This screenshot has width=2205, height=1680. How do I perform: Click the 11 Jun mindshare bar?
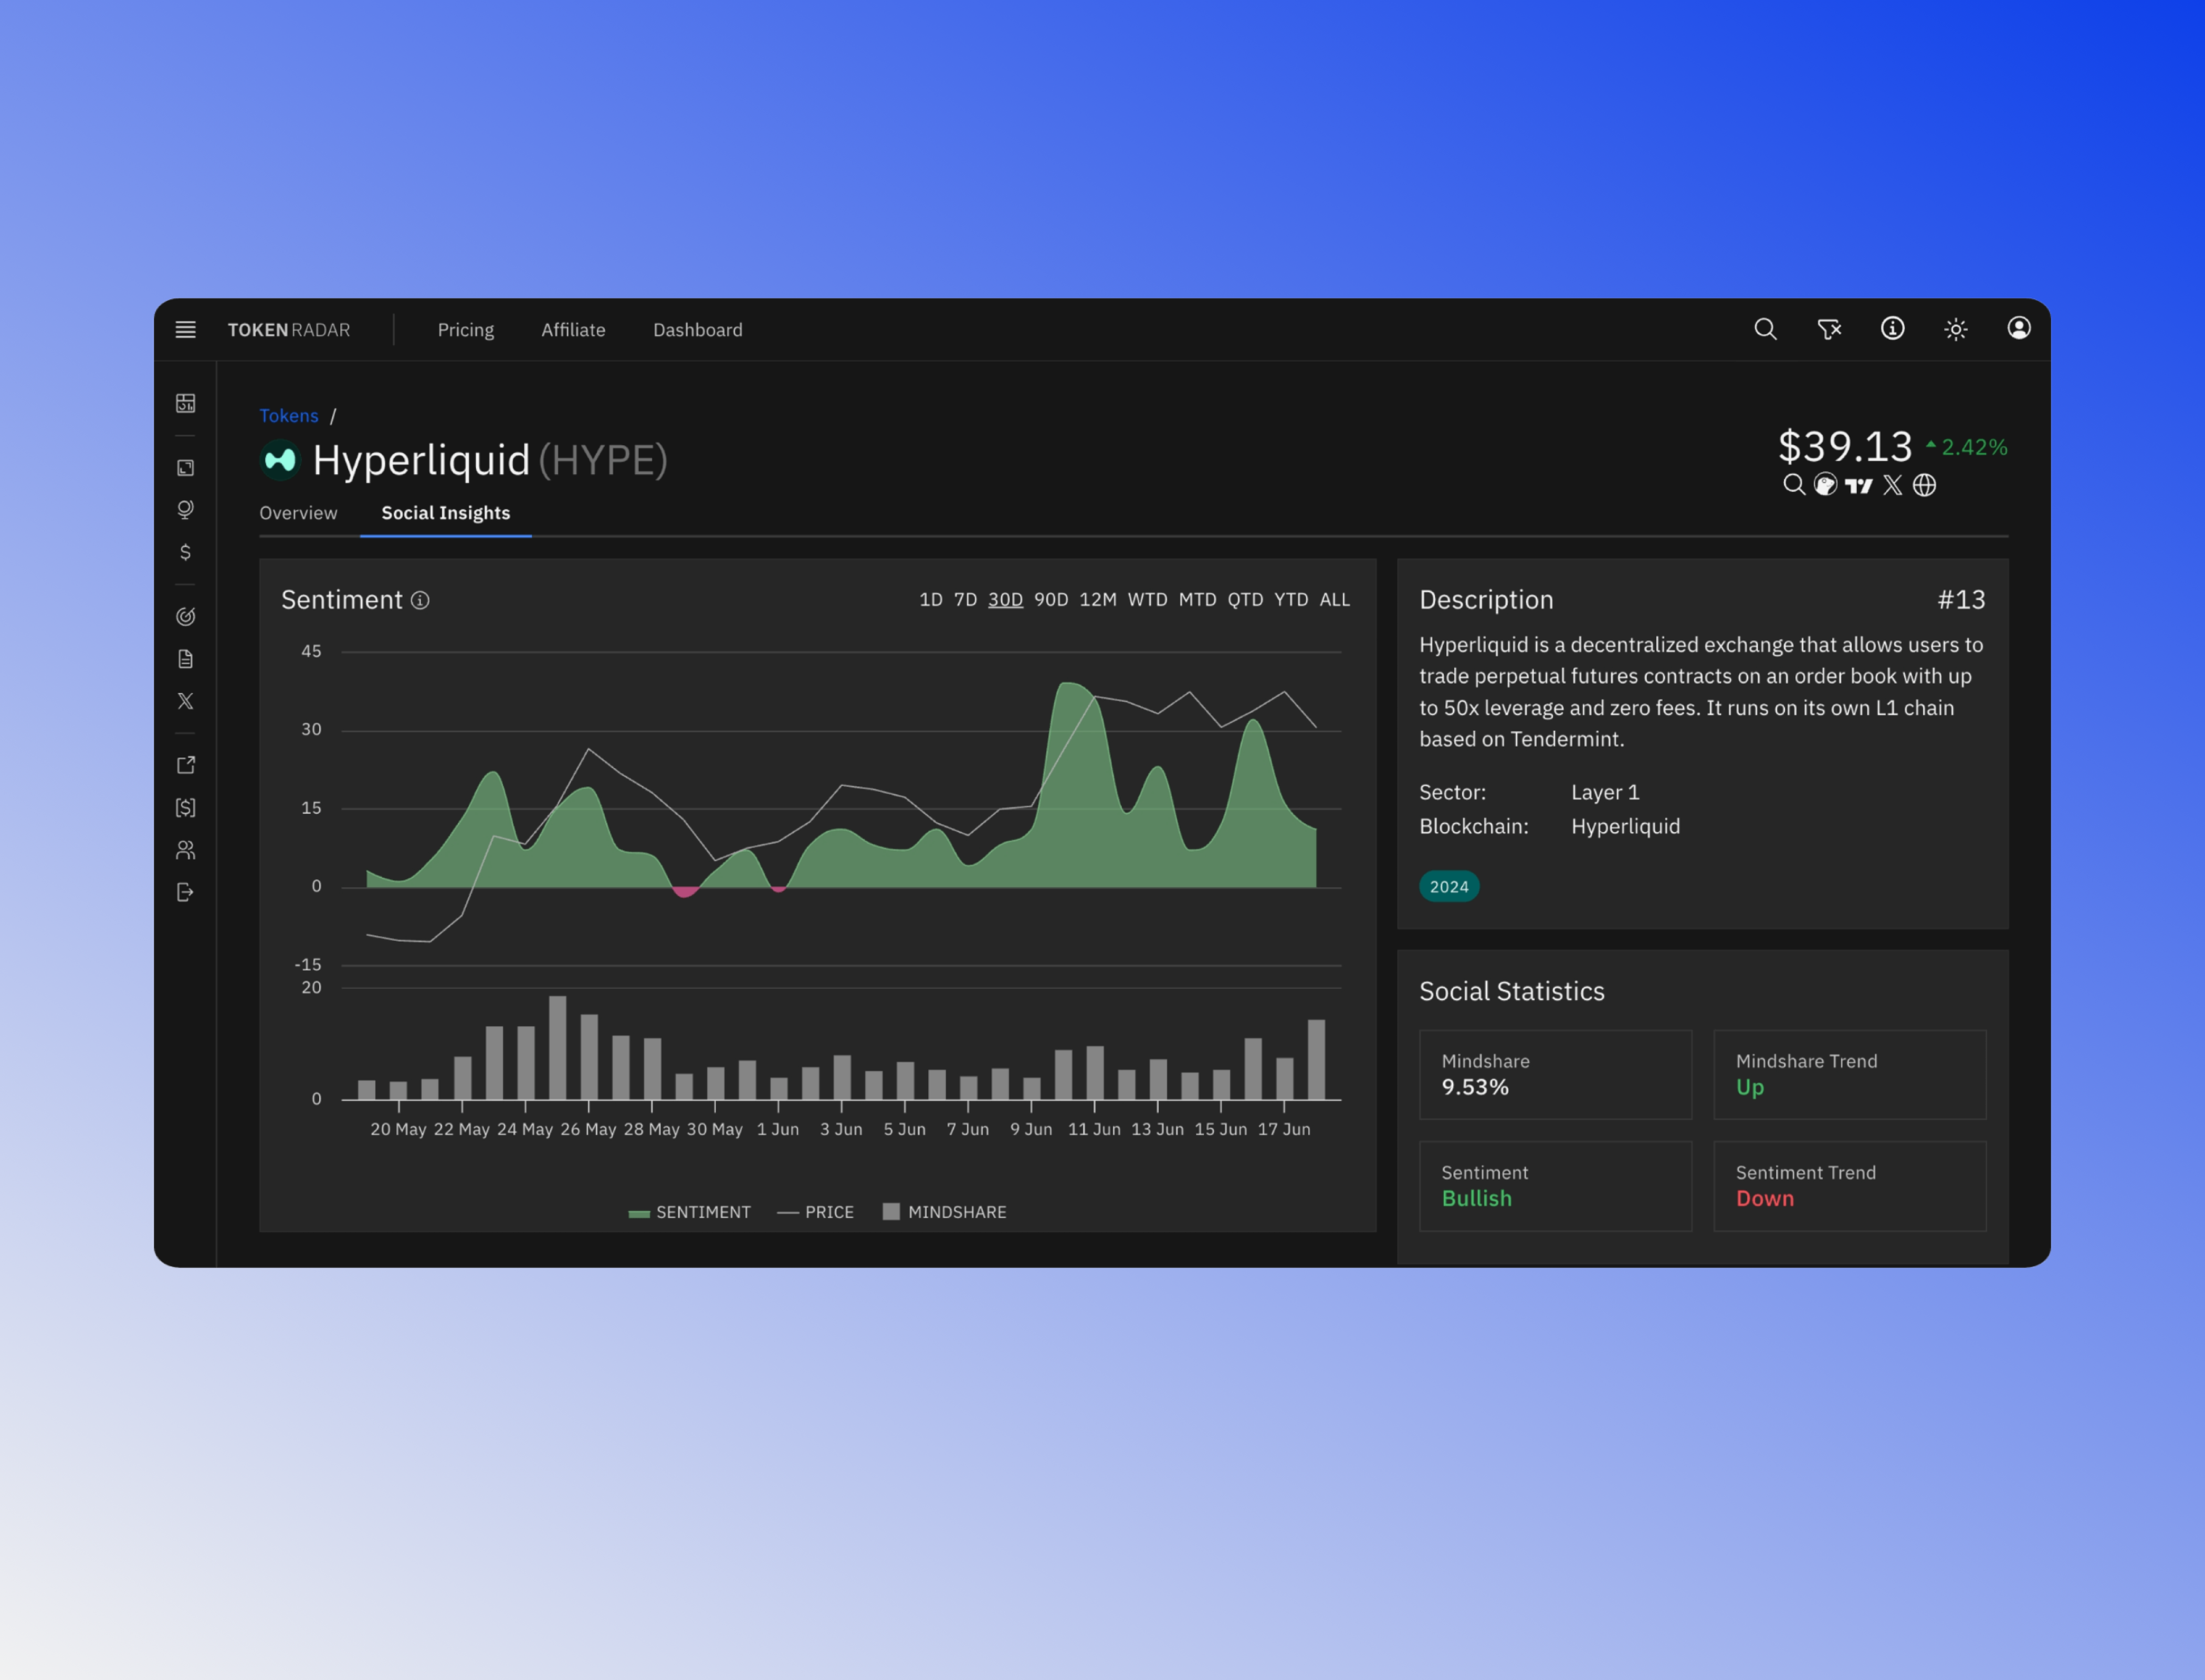point(1095,1073)
